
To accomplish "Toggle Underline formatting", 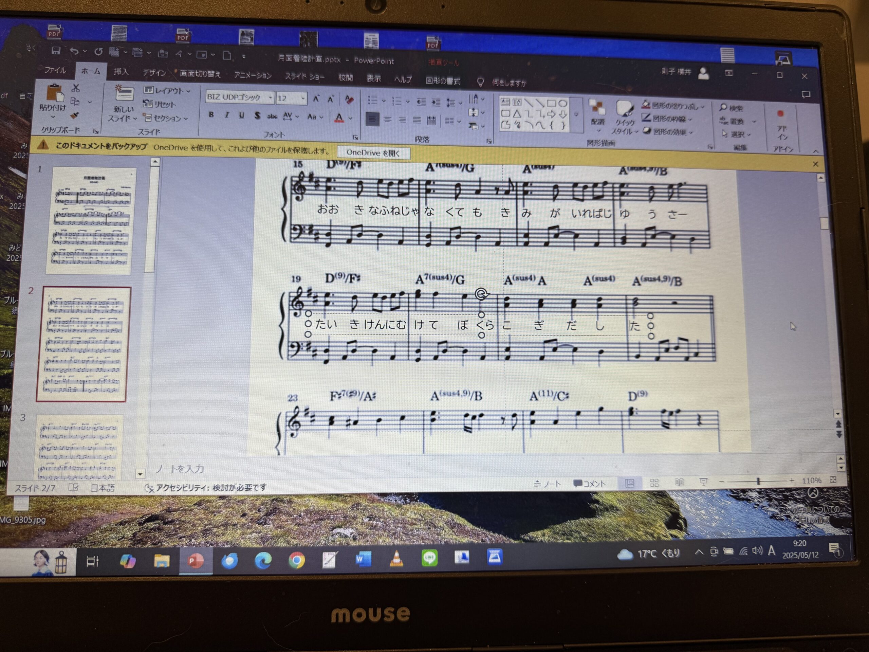I will tap(242, 115).
